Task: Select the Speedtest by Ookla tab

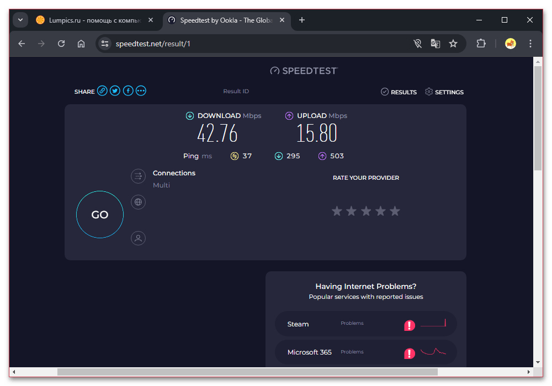Action: pyautogui.click(x=226, y=20)
